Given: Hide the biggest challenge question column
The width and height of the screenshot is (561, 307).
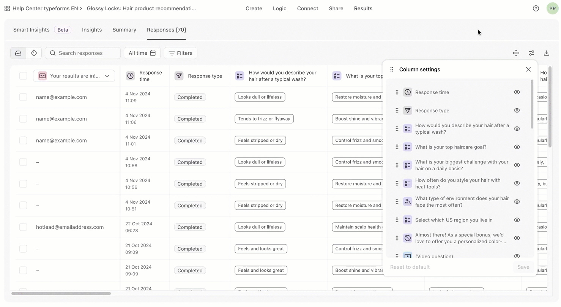Looking at the screenshot, I should (517, 165).
